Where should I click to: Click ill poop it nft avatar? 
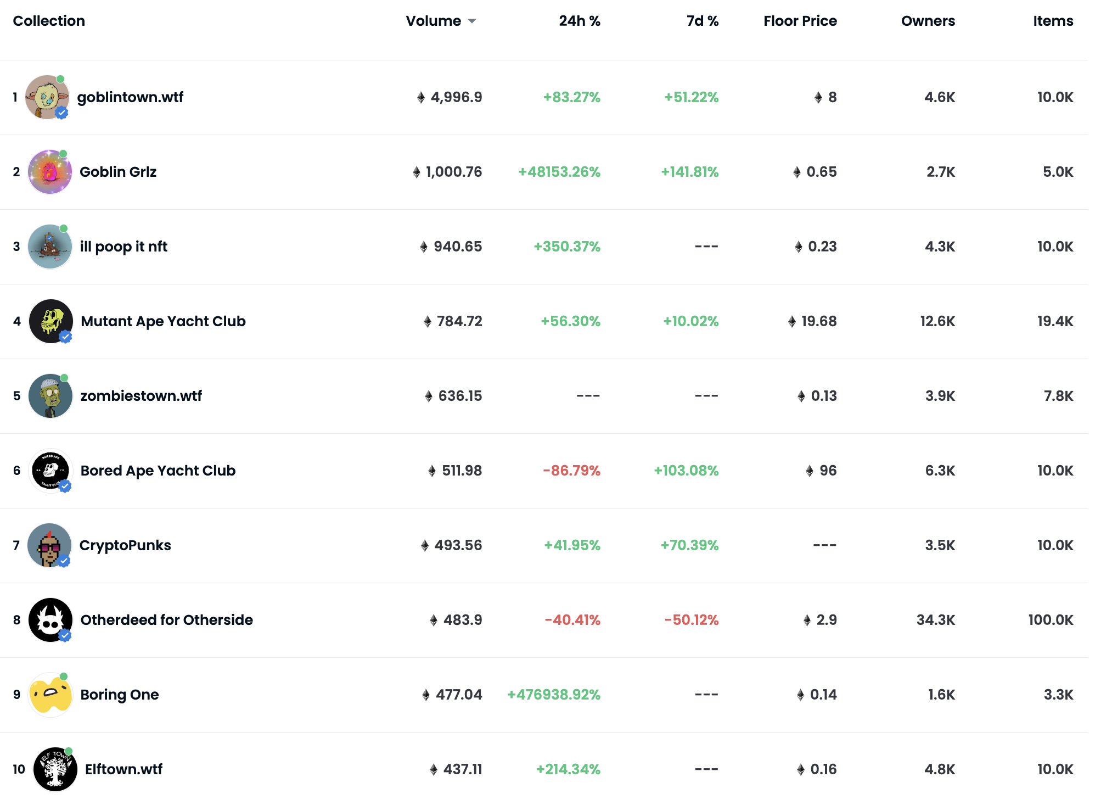pyautogui.click(x=50, y=247)
